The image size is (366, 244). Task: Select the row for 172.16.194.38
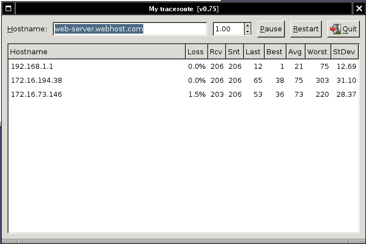pos(184,81)
